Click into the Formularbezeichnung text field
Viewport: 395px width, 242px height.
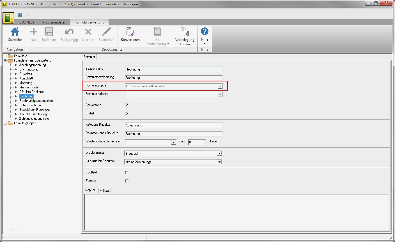point(174,78)
